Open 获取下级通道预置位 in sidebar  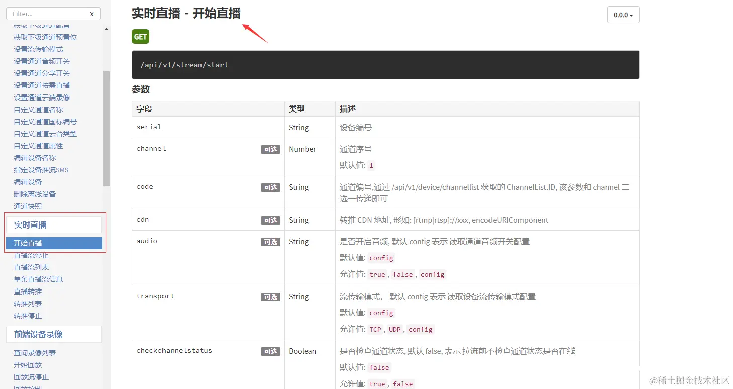click(45, 37)
